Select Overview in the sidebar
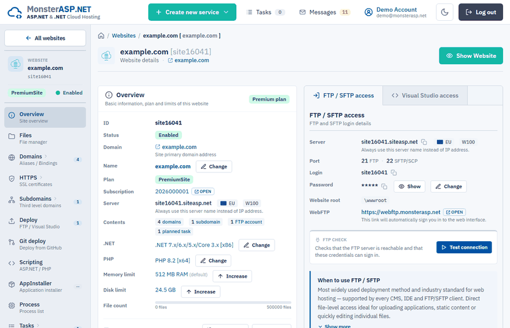Screen dimensions: 510x328 (45, 117)
